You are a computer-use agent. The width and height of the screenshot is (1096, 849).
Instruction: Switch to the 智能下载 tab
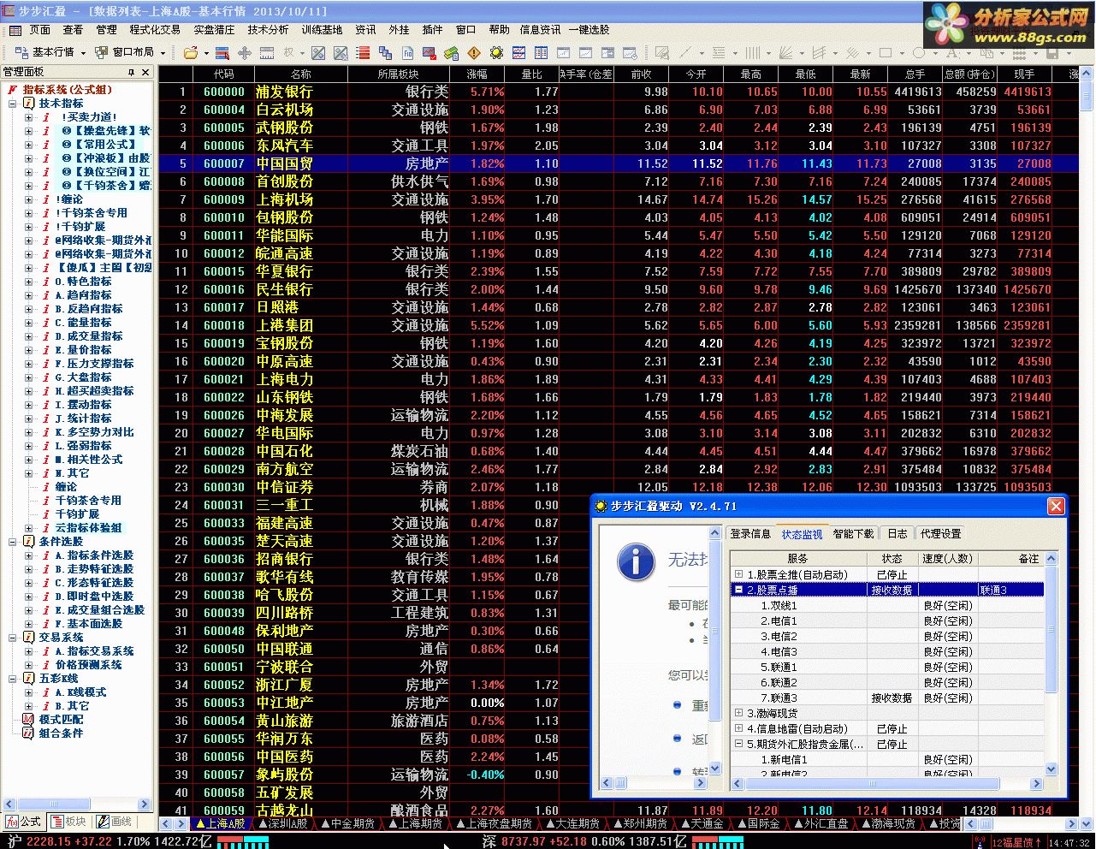[x=853, y=533]
